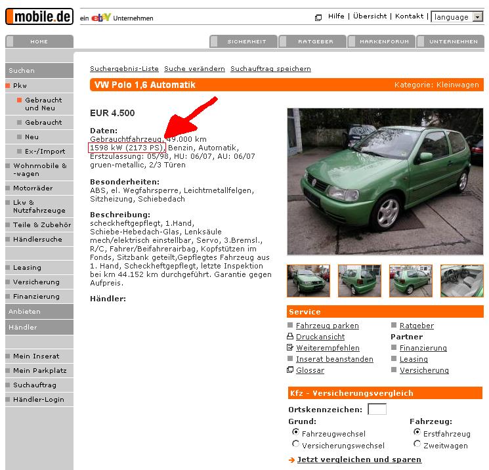Open Versicherung in sidebar
The image size is (489, 470).
[39, 282]
